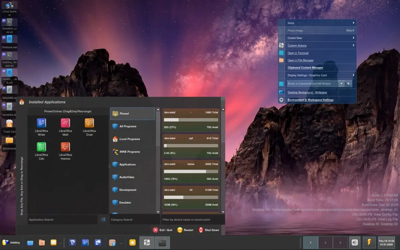The width and height of the screenshot is (400, 250).
Task: Switch to workspace 2
Action: click(325, 242)
